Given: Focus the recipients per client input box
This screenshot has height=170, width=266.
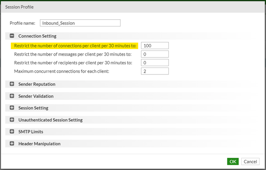Looking at the screenshot, I should 155,63.
